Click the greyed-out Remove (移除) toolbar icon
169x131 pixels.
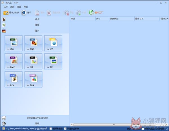click(37, 13)
